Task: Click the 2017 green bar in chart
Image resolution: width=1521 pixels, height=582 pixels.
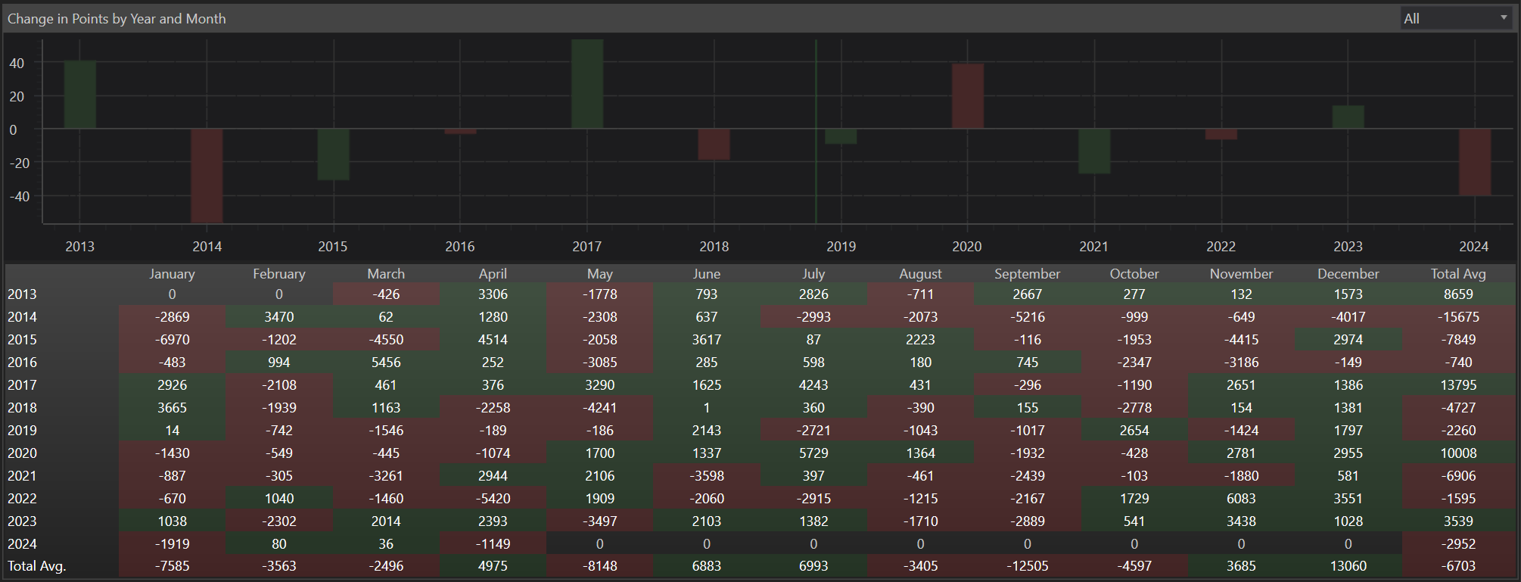Action: 587,84
